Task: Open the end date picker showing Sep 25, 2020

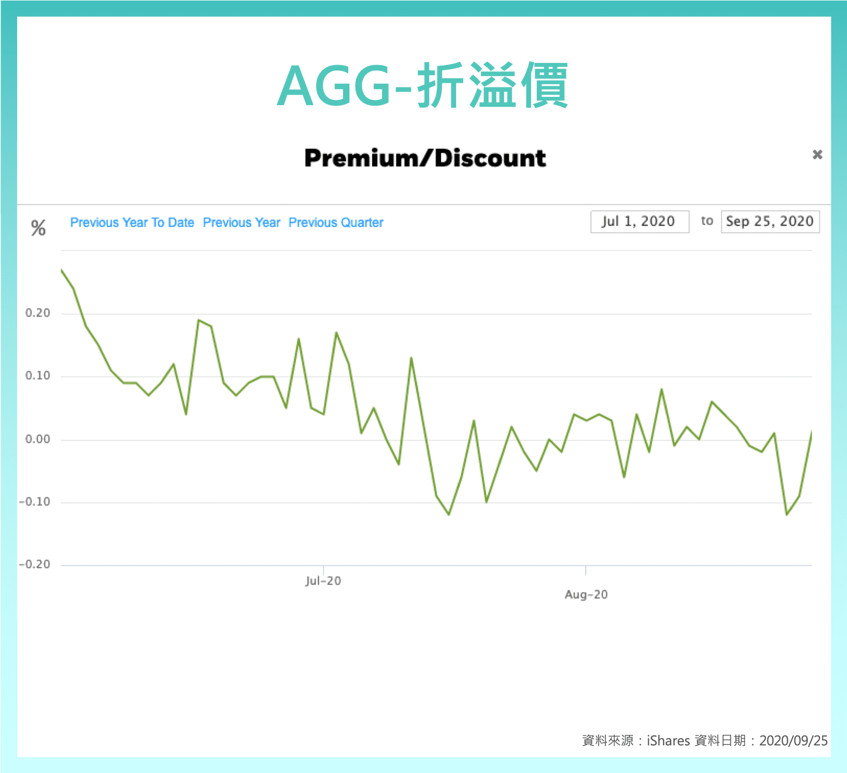Action: click(x=770, y=221)
